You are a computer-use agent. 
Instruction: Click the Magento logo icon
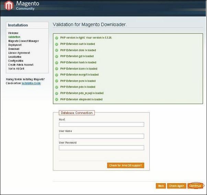point(9,6)
